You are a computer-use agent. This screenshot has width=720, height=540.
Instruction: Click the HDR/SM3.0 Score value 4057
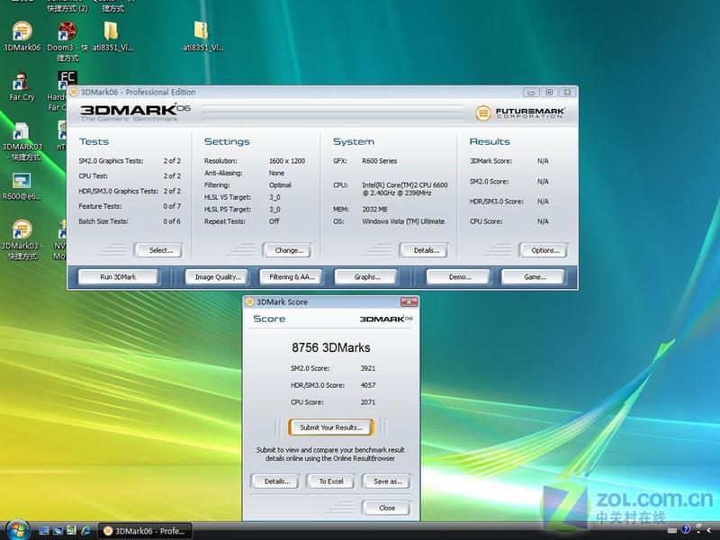[x=368, y=385]
